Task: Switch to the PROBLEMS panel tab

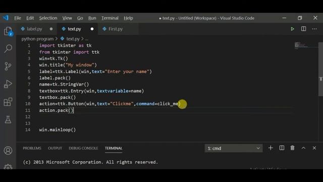Action: click(32, 148)
